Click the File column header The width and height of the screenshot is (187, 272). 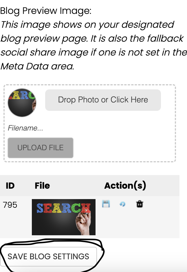point(42,186)
